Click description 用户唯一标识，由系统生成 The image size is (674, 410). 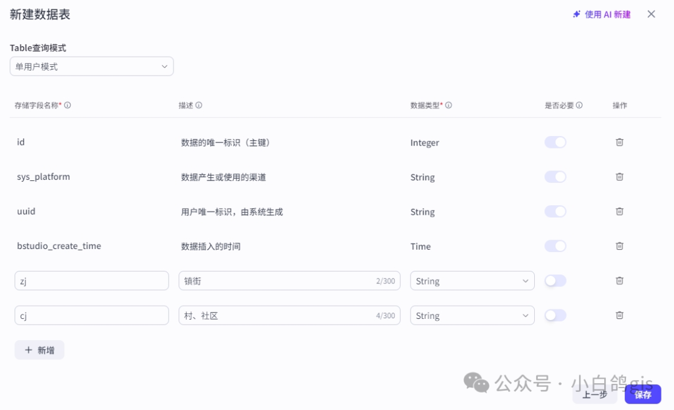coord(232,212)
